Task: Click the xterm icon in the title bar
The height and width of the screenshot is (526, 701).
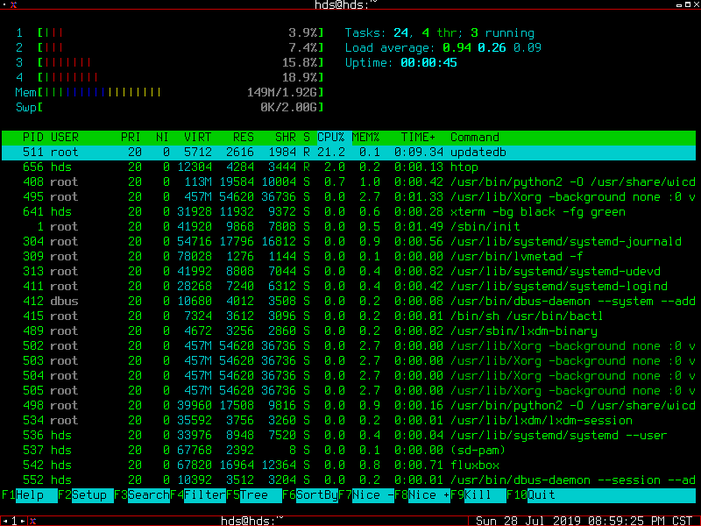Action: click(13, 5)
